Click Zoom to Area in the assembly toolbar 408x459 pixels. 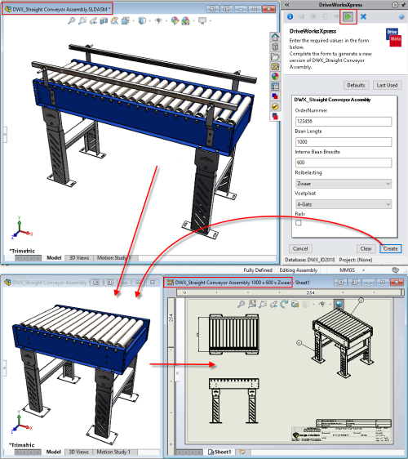82,20
